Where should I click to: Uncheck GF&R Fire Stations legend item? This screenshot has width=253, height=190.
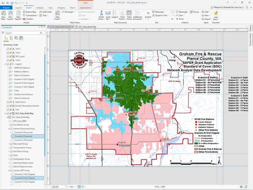[10, 68]
